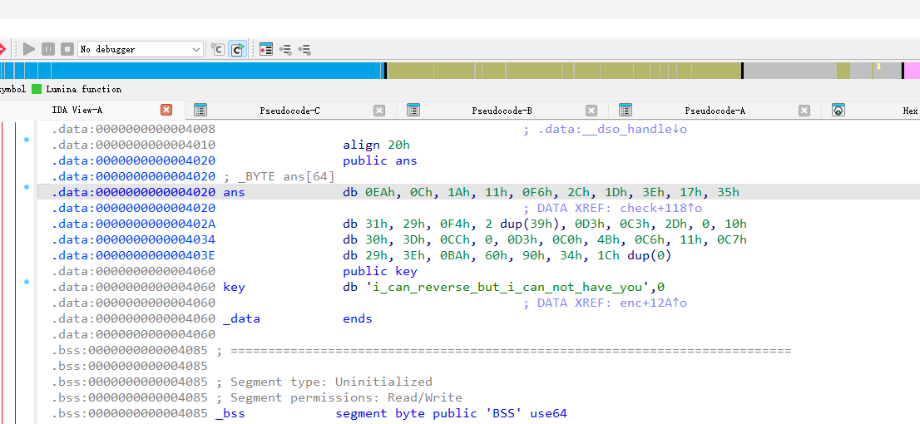
Task: Open the No debugger selection dropdown
Action: tap(141, 49)
